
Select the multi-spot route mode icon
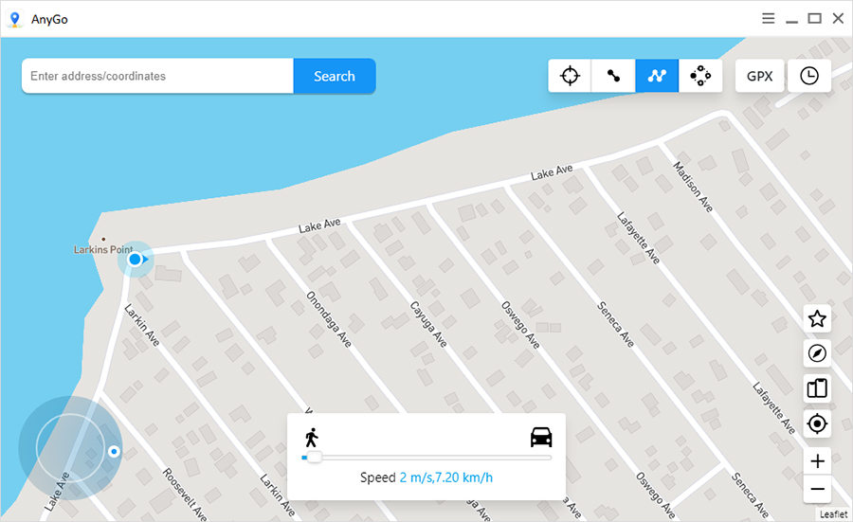coord(657,77)
